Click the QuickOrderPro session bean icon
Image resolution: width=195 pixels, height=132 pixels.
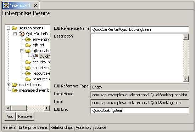pos(22,34)
